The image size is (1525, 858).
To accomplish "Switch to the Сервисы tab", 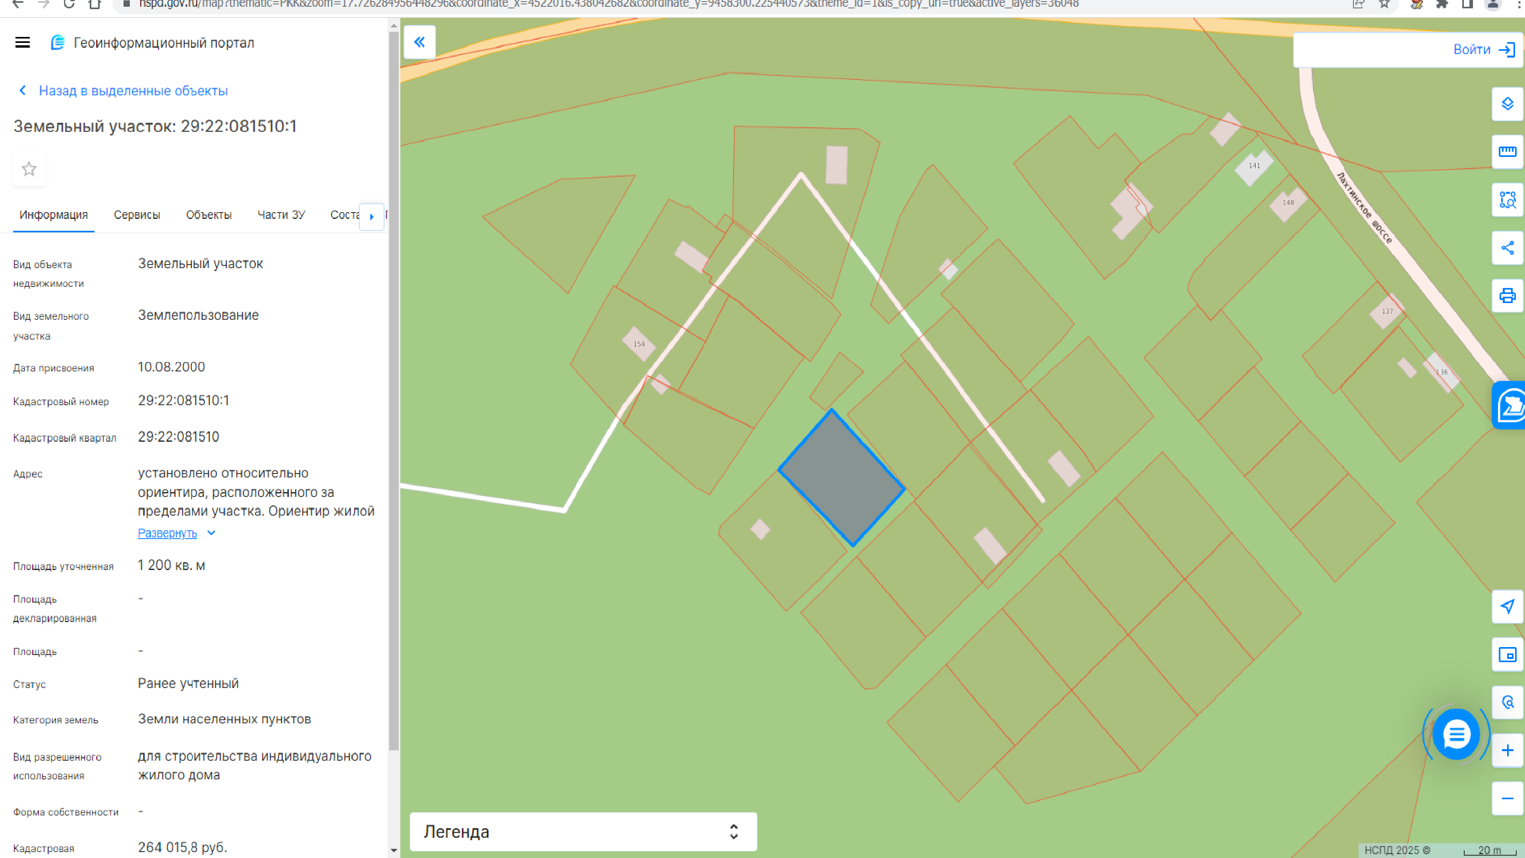I will (137, 215).
